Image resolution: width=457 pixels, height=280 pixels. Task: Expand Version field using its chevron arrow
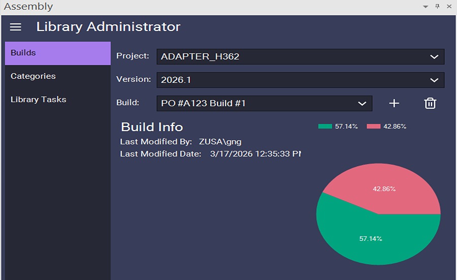[434, 80]
